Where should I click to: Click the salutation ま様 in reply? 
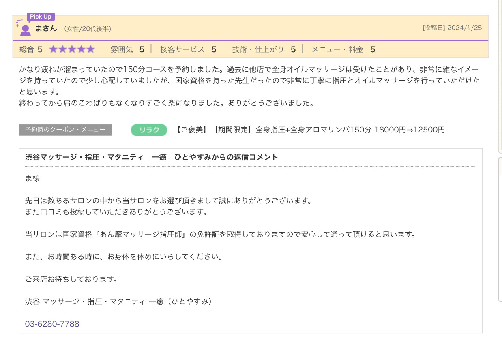pos(32,178)
